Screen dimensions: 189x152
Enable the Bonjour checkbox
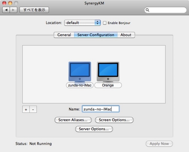click(105, 23)
